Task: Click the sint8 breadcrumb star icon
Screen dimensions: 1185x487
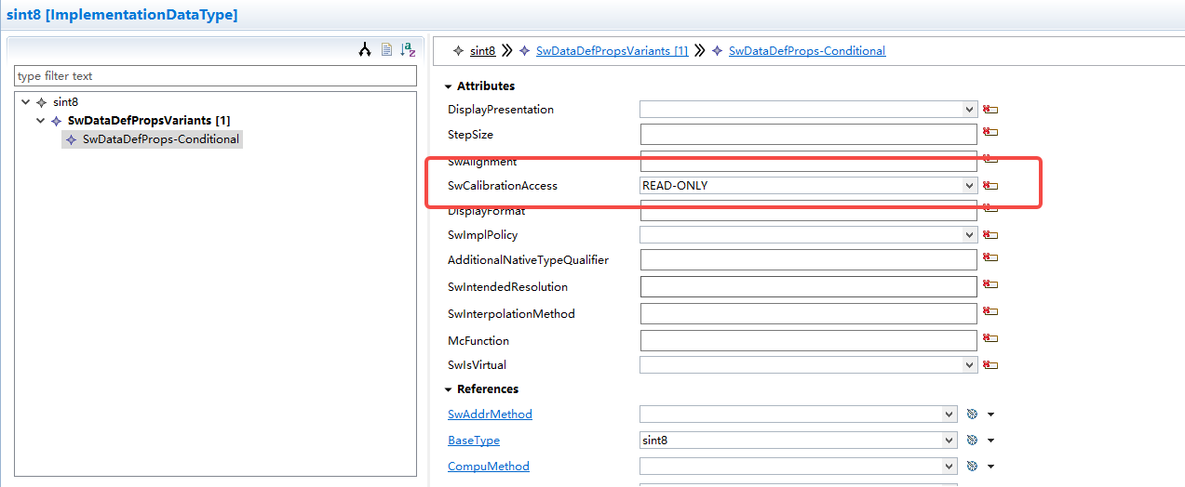Action: click(x=458, y=51)
